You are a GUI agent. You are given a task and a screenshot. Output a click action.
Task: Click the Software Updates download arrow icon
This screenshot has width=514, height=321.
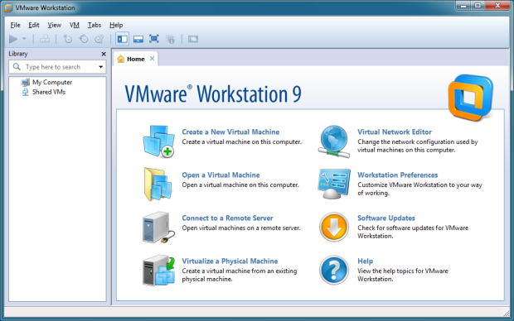(334, 227)
